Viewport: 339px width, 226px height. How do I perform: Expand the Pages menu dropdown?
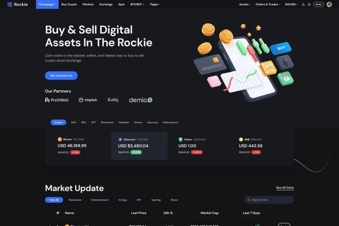pyautogui.click(x=155, y=5)
